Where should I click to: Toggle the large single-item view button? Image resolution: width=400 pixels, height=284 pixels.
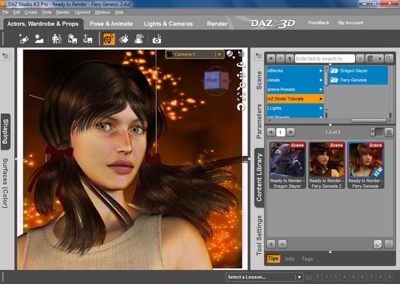(x=389, y=132)
